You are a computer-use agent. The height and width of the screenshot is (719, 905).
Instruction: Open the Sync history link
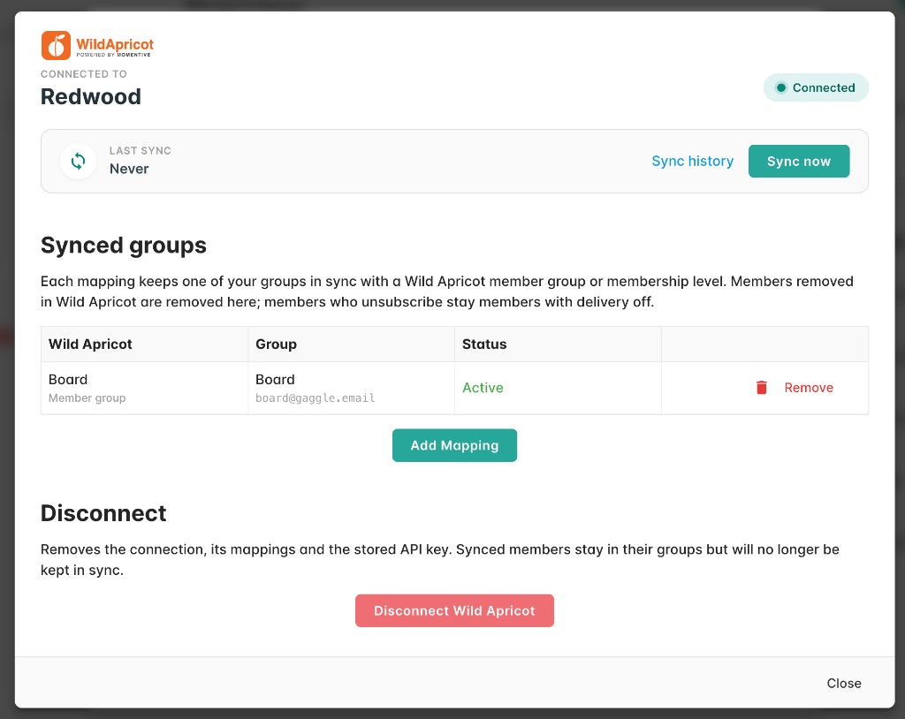click(693, 161)
